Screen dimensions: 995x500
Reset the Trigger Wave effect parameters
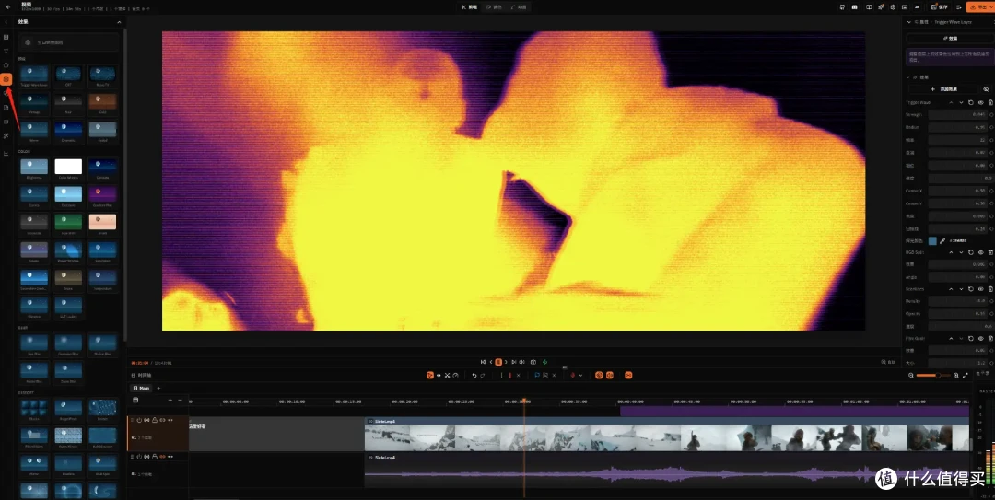click(971, 102)
